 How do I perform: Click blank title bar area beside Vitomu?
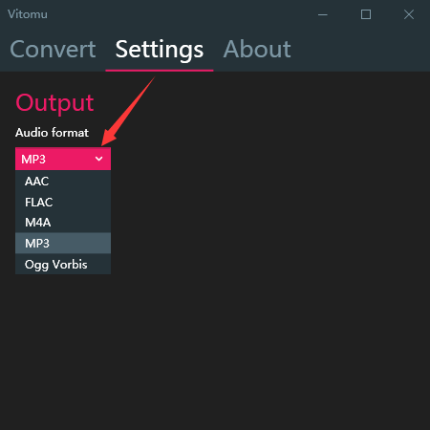[x=179, y=14]
